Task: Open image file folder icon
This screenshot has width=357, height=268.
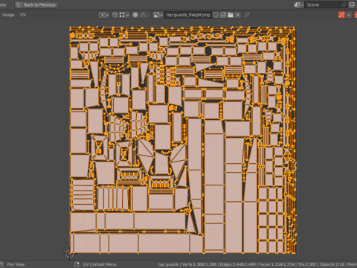Action: (x=231, y=15)
